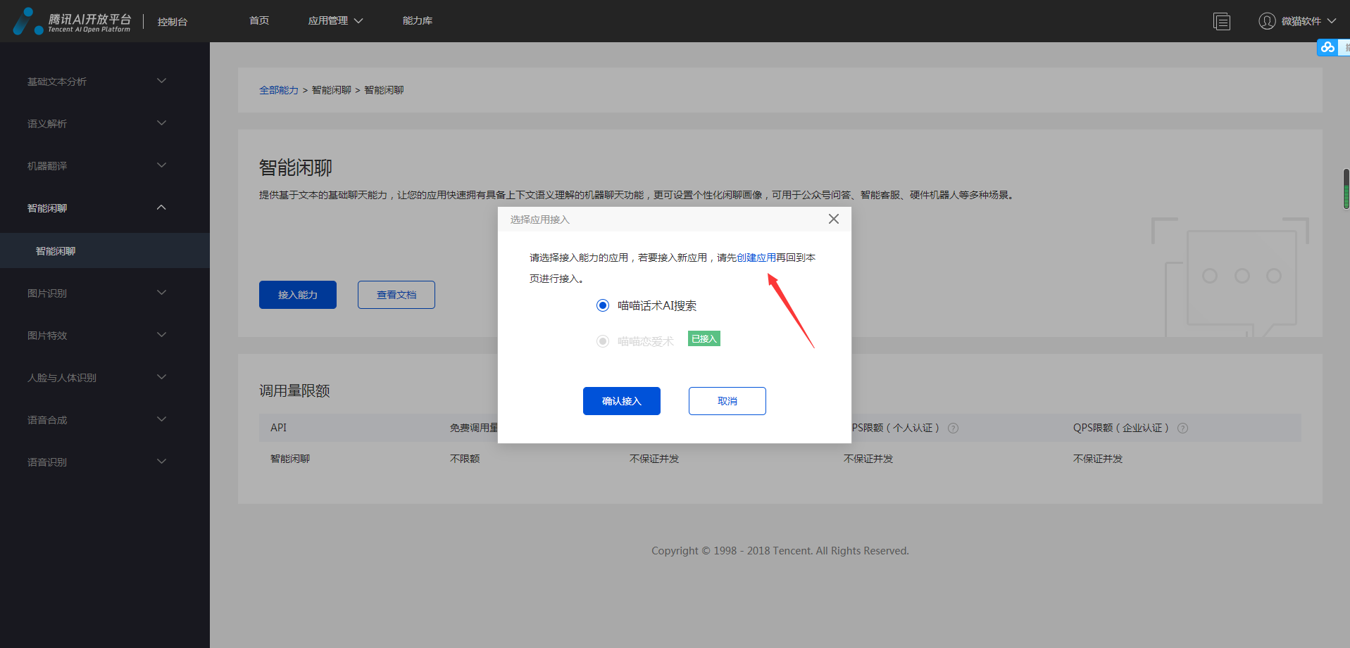Screen dimensions: 1350x648
Task: Click the blue cloud icon at top right
Action: tap(1327, 48)
